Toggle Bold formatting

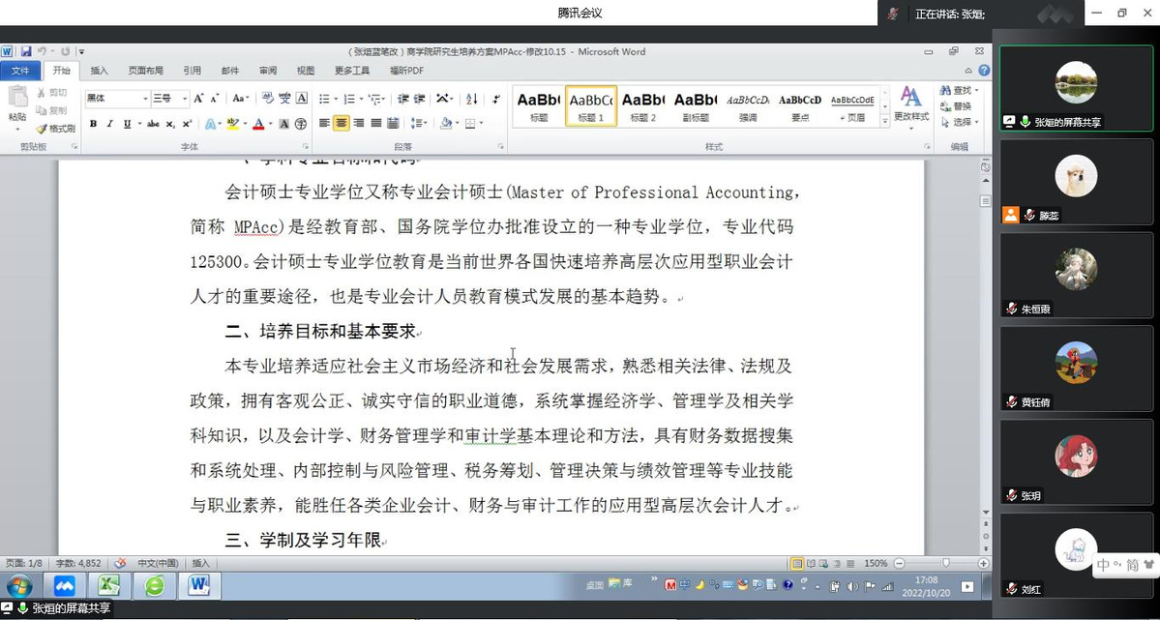pyautogui.click(x=93, y=124)
